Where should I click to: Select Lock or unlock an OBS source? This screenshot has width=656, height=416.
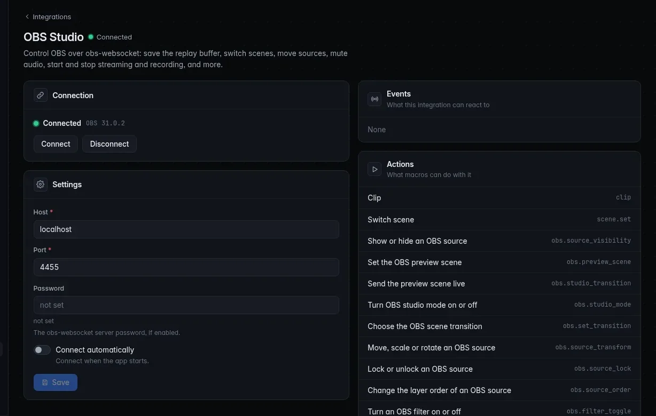click(x=499, y=369)
